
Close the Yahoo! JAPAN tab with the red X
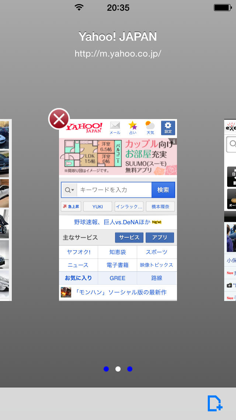tap(59, 119)
